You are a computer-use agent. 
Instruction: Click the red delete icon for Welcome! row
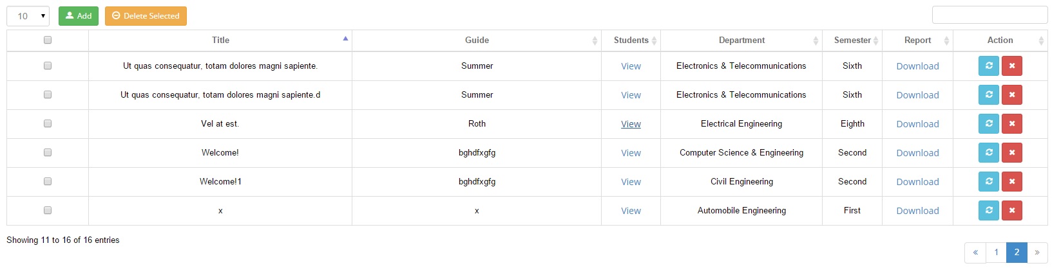(x=1012, y=152)
